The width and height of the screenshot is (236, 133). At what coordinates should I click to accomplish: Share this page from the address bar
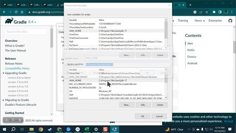201,12
